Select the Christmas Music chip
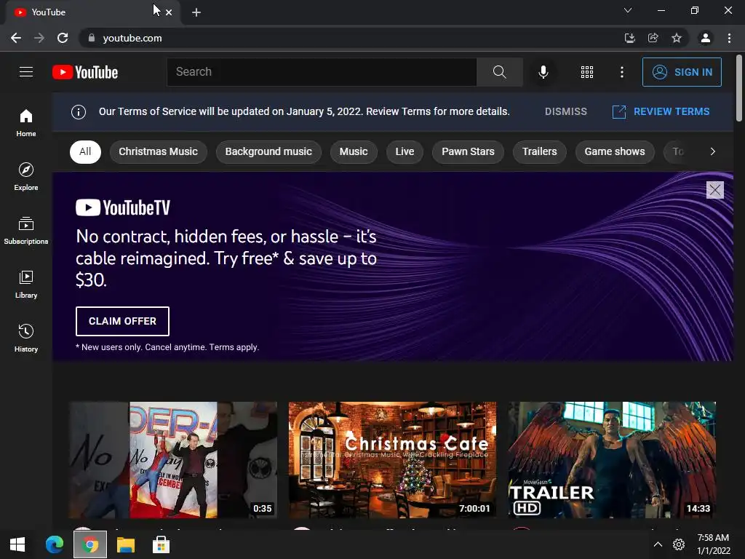The width and height of the screenshot is (745, 559). tap(158, 151)
